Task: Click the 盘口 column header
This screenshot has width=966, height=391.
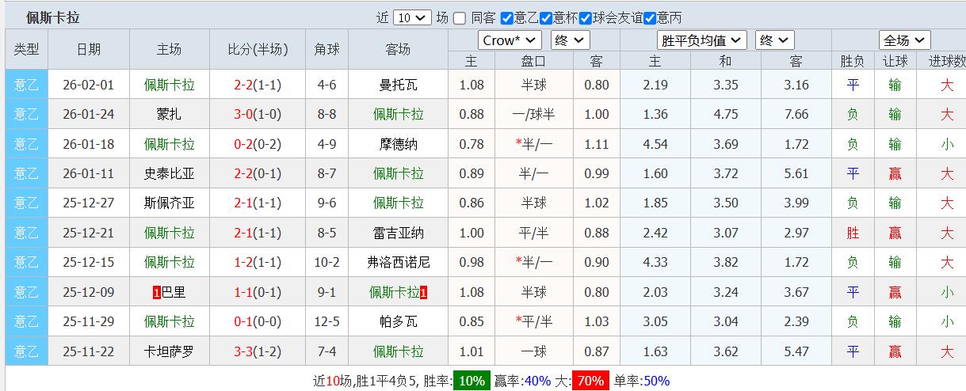Action: 533,61
